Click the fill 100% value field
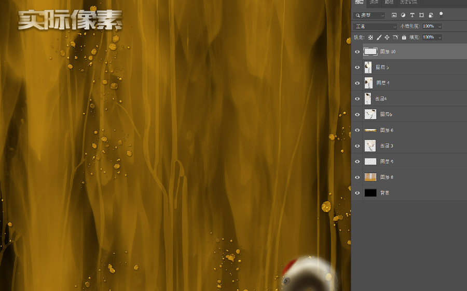This screenshot has height=291, width=467. [430, 37]
